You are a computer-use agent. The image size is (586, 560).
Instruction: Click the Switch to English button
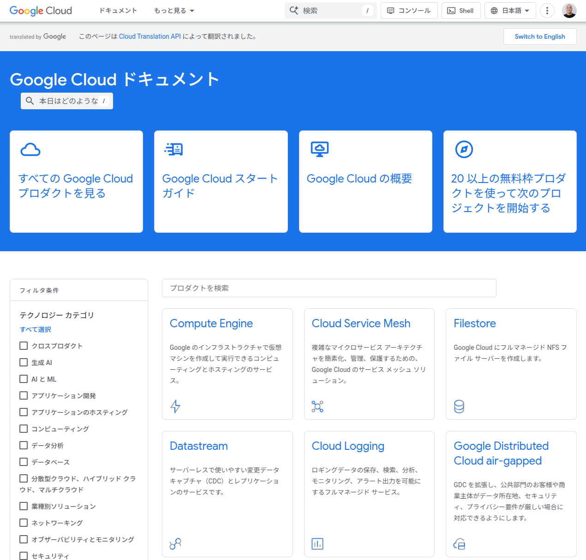tap(539, 36)
